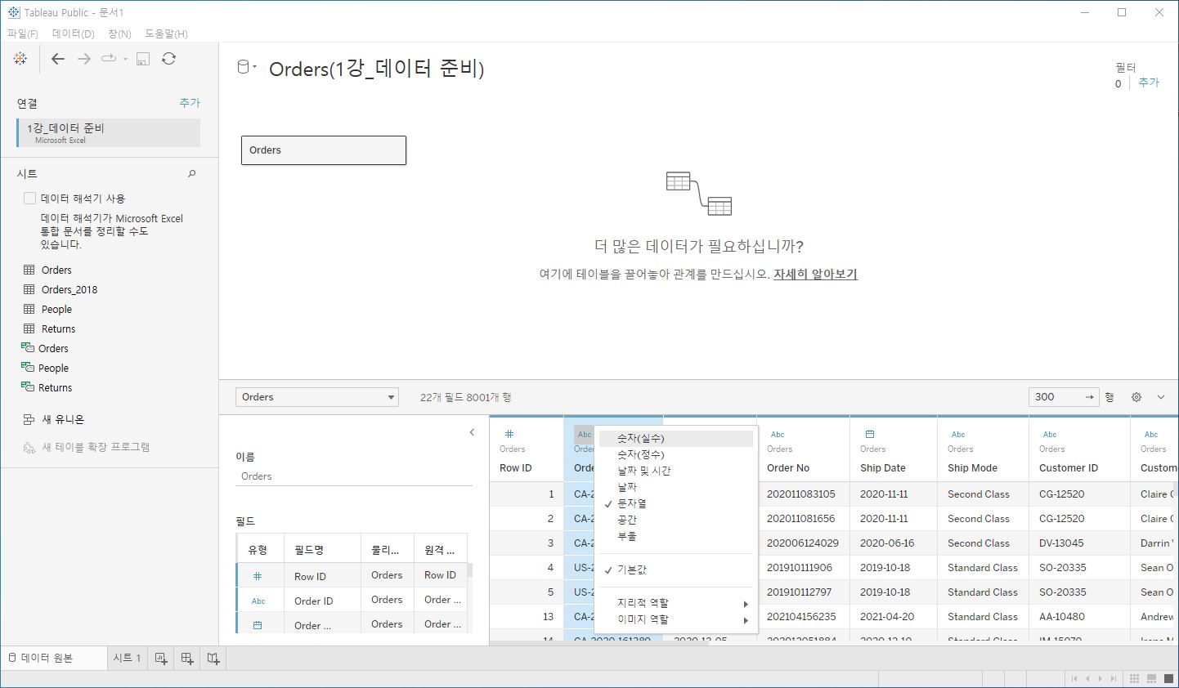Choose 공간 data type option

(675, 520)
